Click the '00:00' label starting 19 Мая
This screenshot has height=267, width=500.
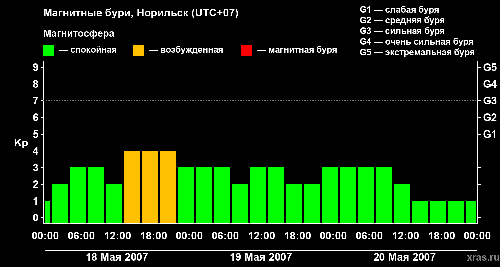pyautogui.click(x=189, y=236)
